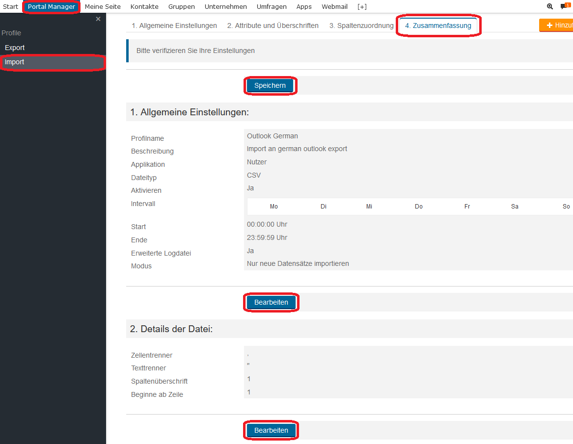This screenshot has height=444, width=573.
Task: Open the search magnifier icon
Action: tap(550, 7)
